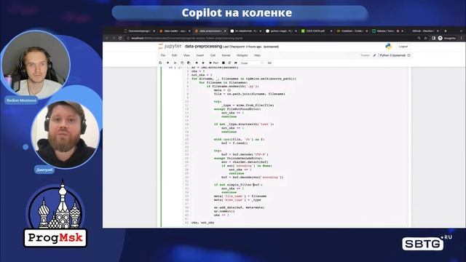Bookmark this page with star icon
The height and width of the screenshot is (262, 466).
tap(425, 38)
